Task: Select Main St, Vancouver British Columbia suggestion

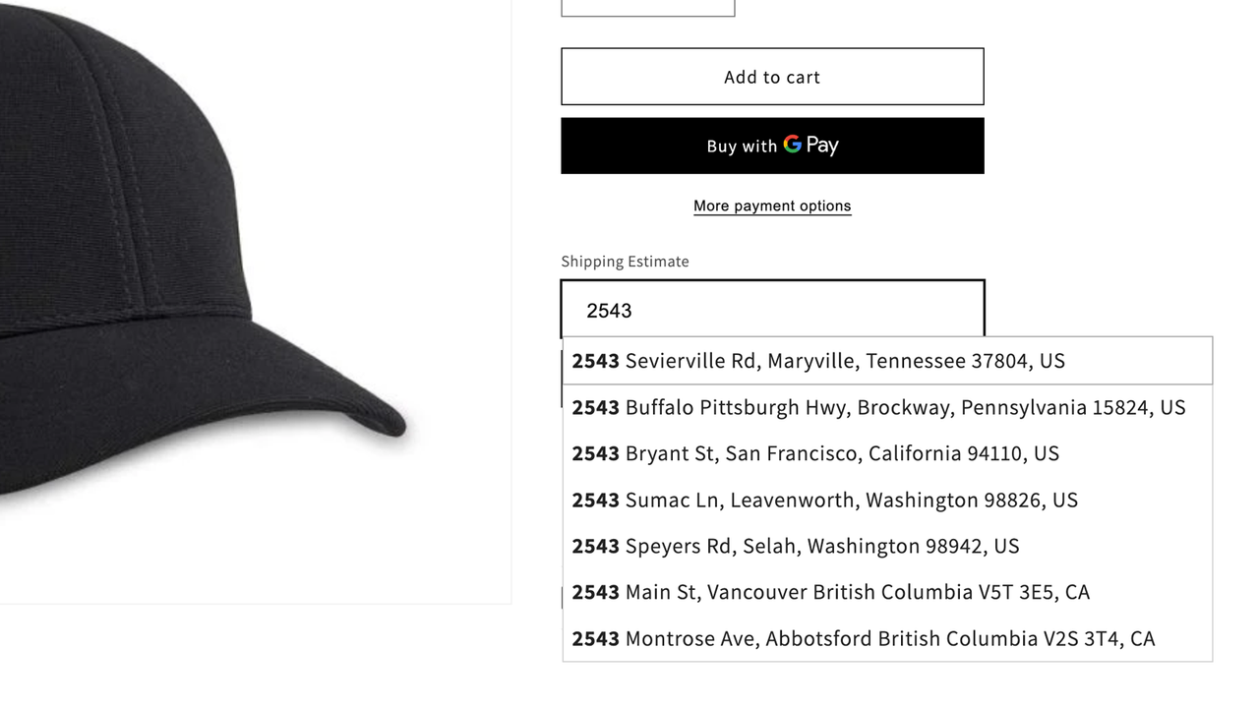Action: [856, 592]
